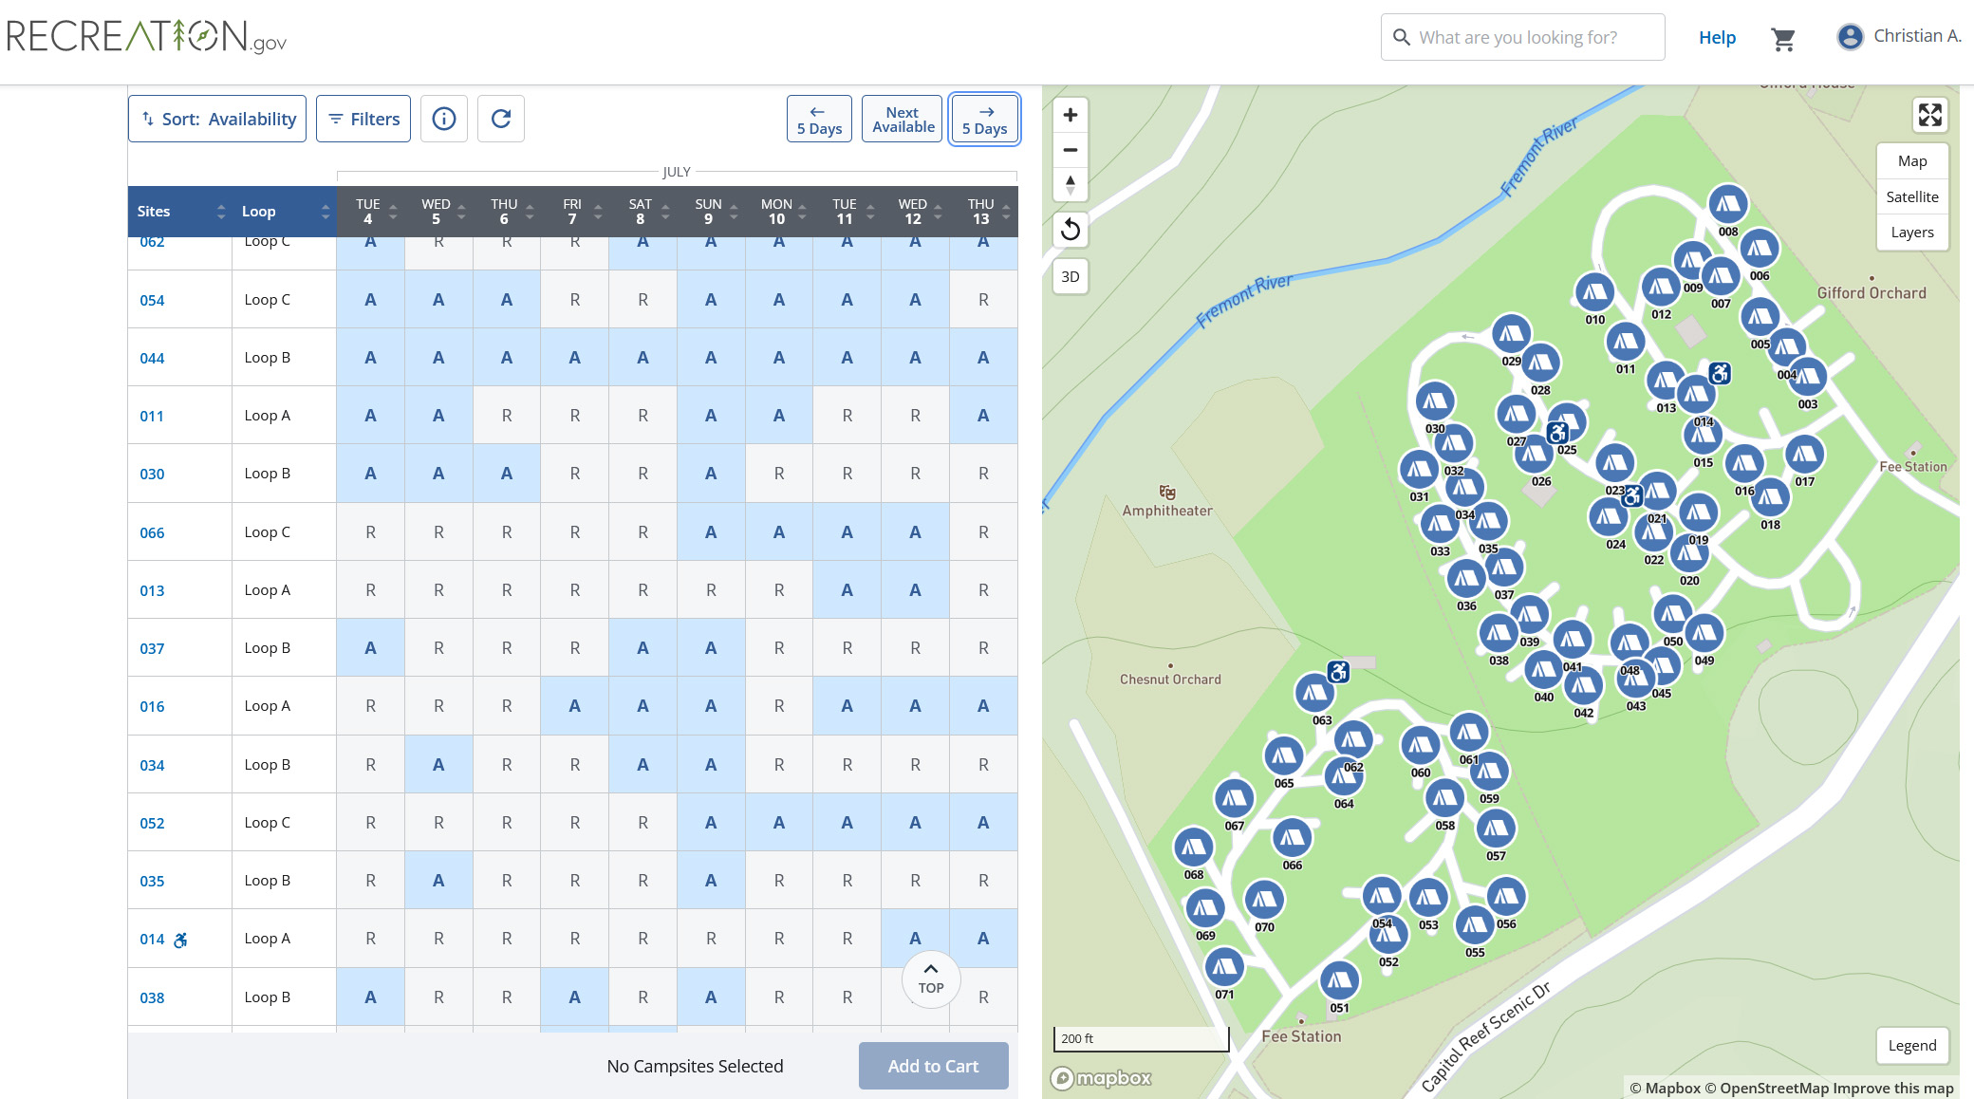The width and height of the screenshot is (1974, 1099).
Task: Open Sort: Availability dropdown
Action: pyautogui.click(x=217, y=119)
